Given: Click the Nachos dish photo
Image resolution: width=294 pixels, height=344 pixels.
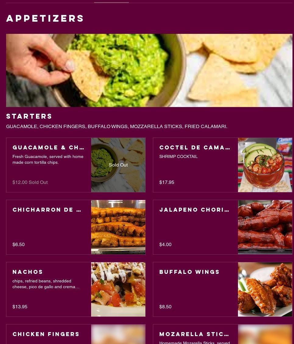Looking at the screenshot, I should point(118,289).
